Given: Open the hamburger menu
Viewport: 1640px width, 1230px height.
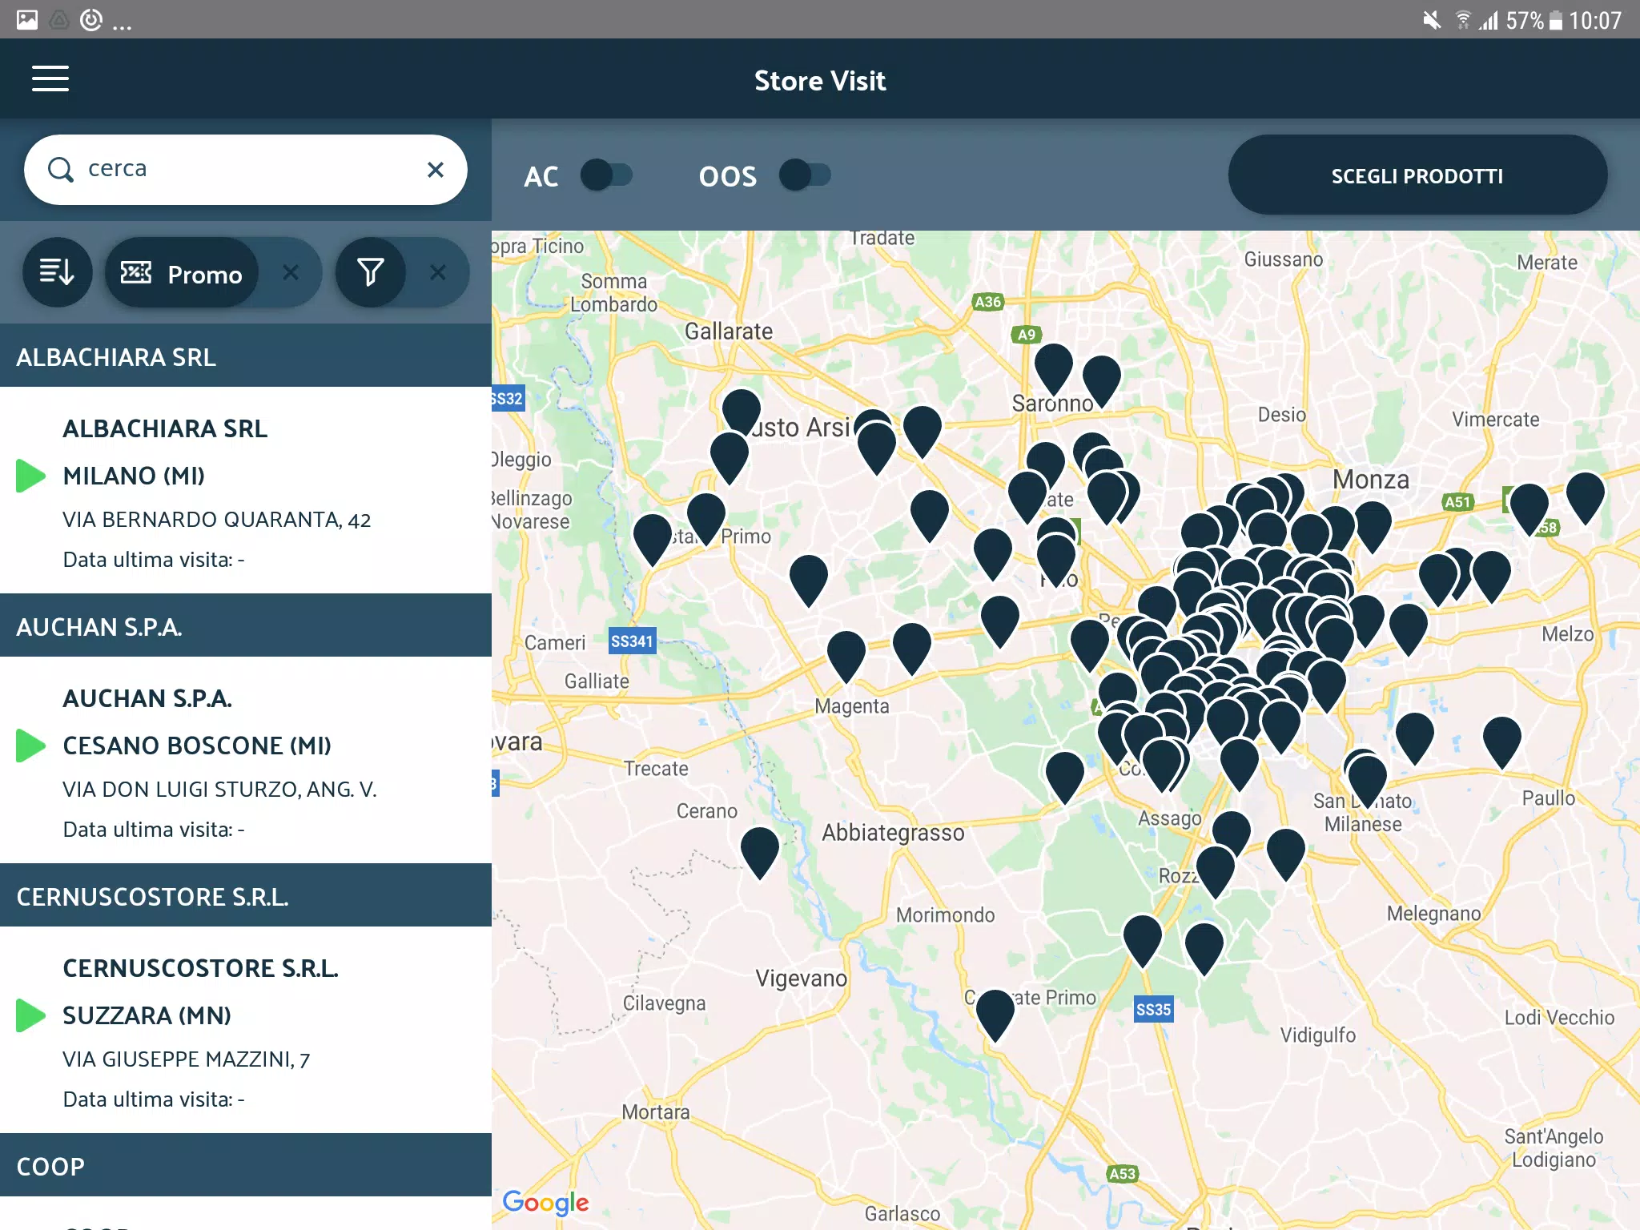Looking at the screenshot, I should click(50, 78).
